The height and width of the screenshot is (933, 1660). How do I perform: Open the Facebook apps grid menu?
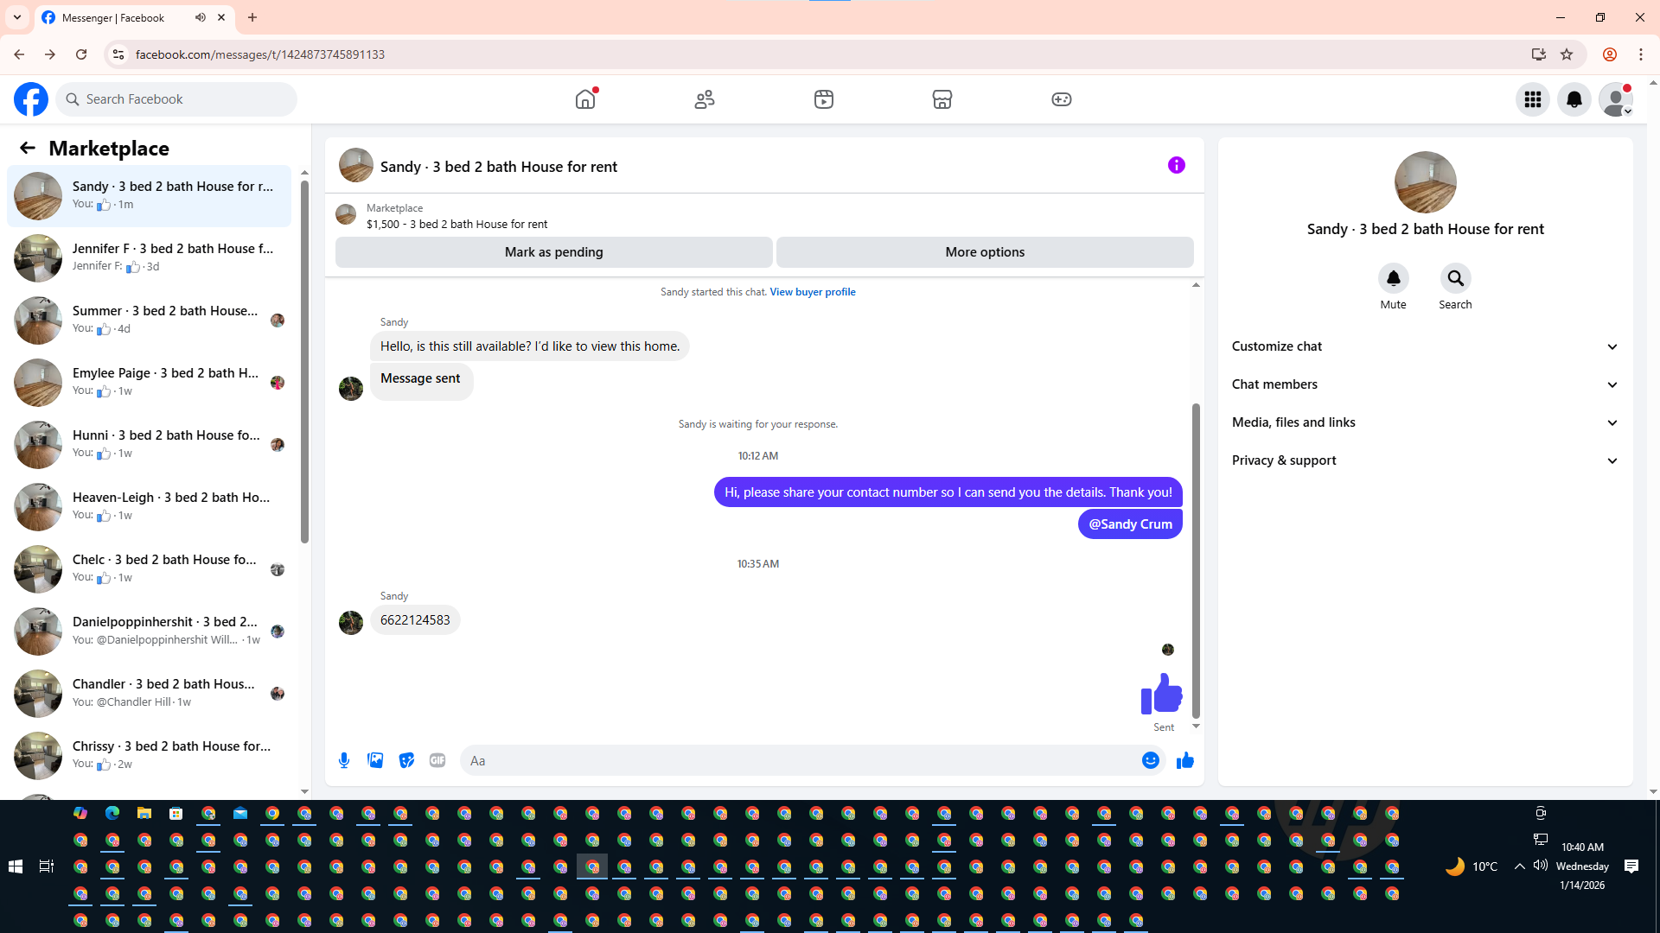pyautogui.click(x=1532, y=99)
